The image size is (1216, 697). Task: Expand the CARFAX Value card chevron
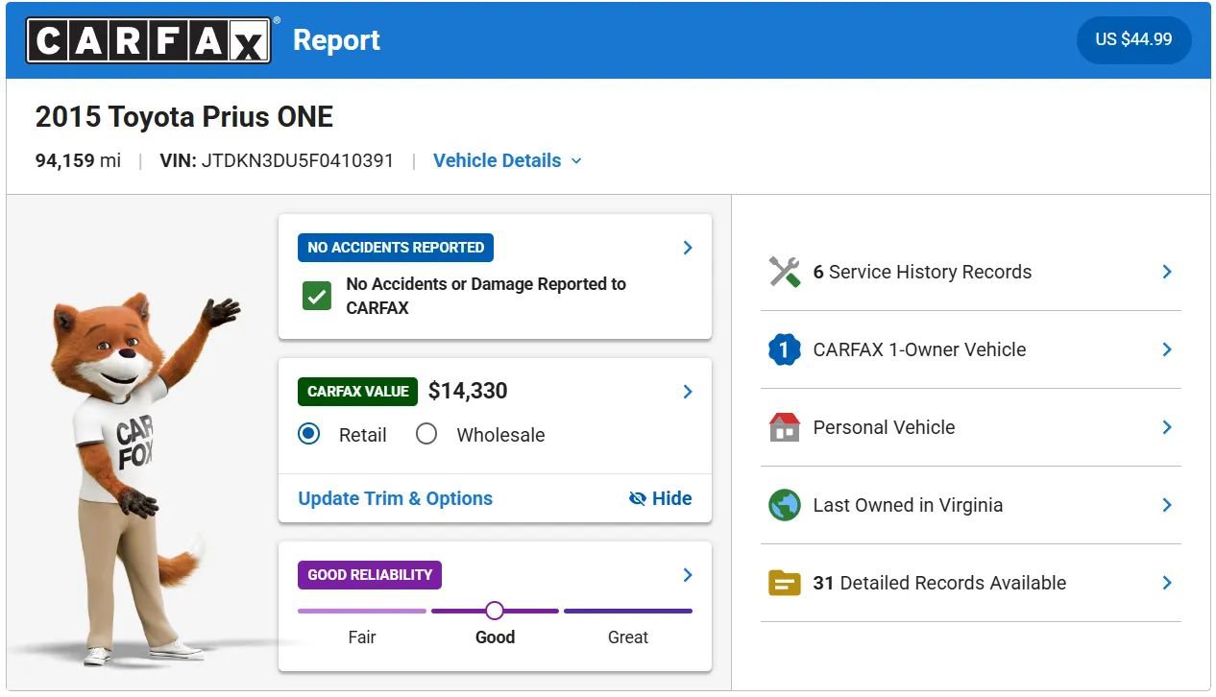tap(688, 392)
